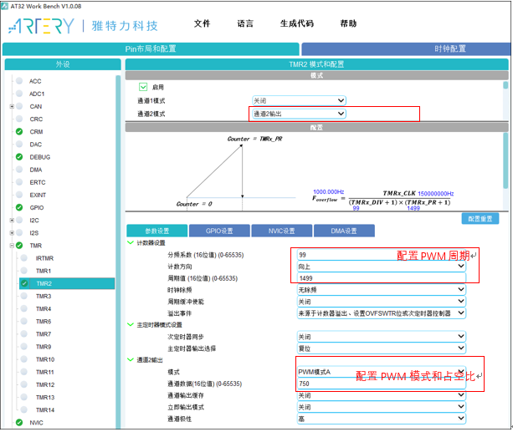
Task: Toggle the ACC peripheral status circle
Action: pos(19,81)
